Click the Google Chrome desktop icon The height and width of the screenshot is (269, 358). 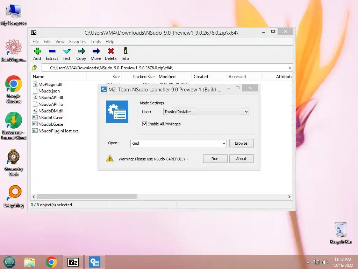click(x=14, y=89)
